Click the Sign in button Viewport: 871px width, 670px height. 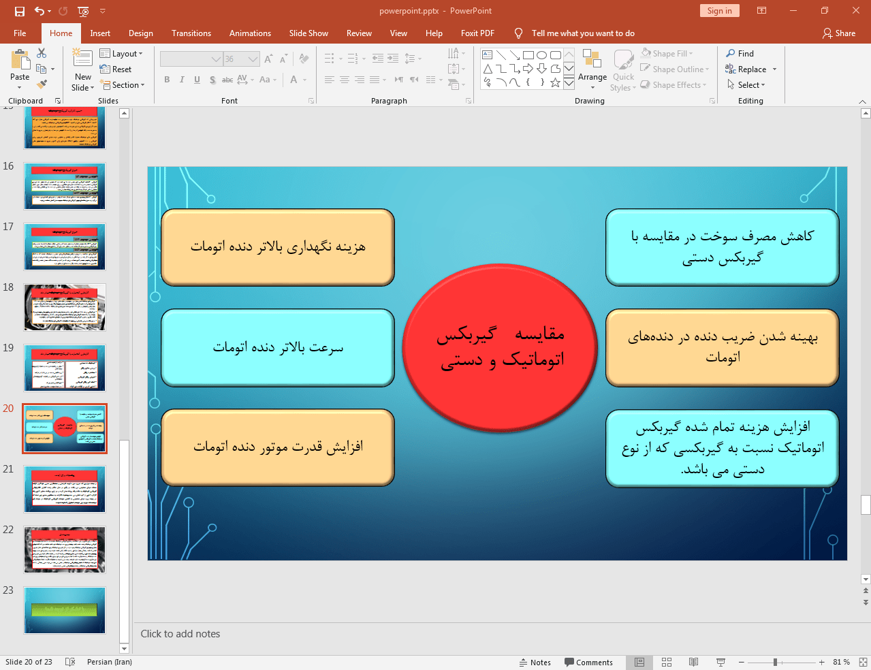(x=719, y=11)
